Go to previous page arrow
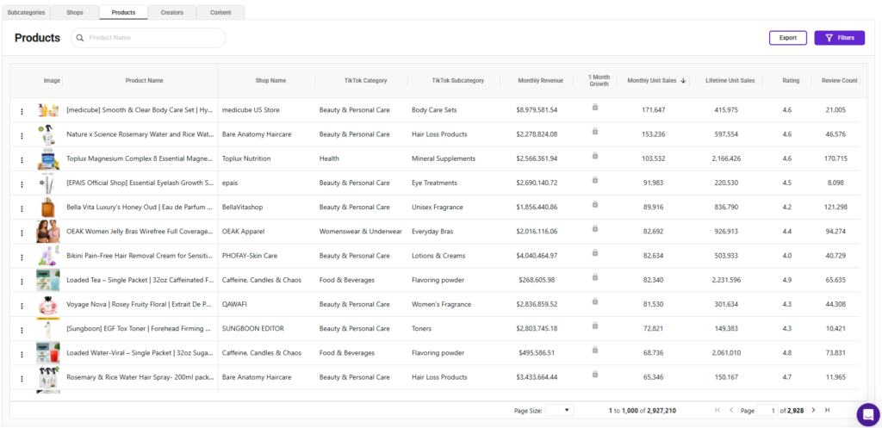882x428 pixels. 730,411
